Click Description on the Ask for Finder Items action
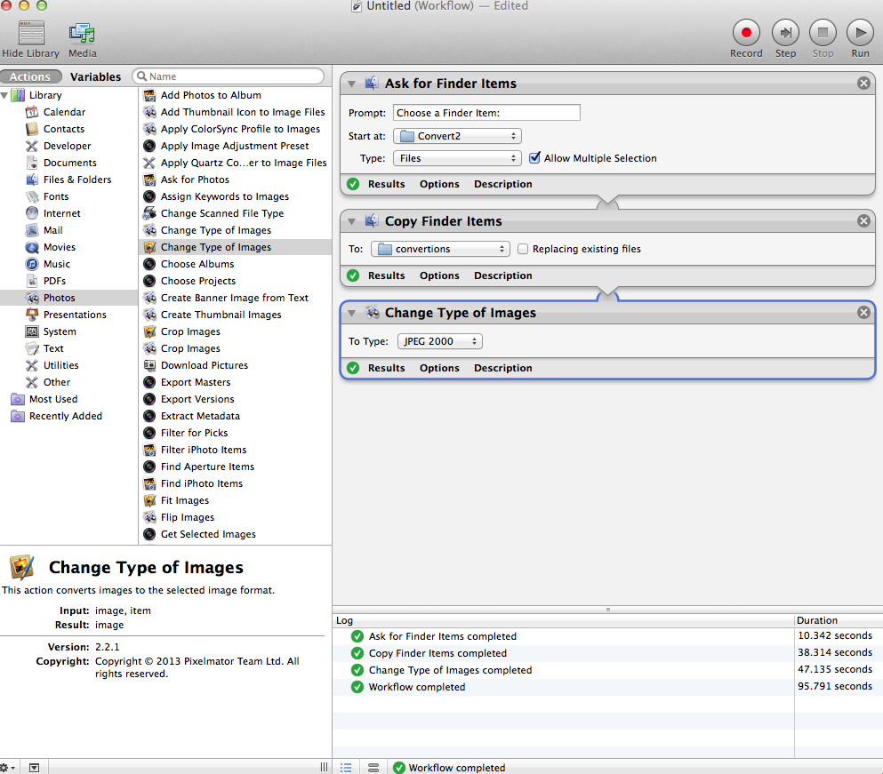Viewport: 883px width, 774px height. pos(502,184)
